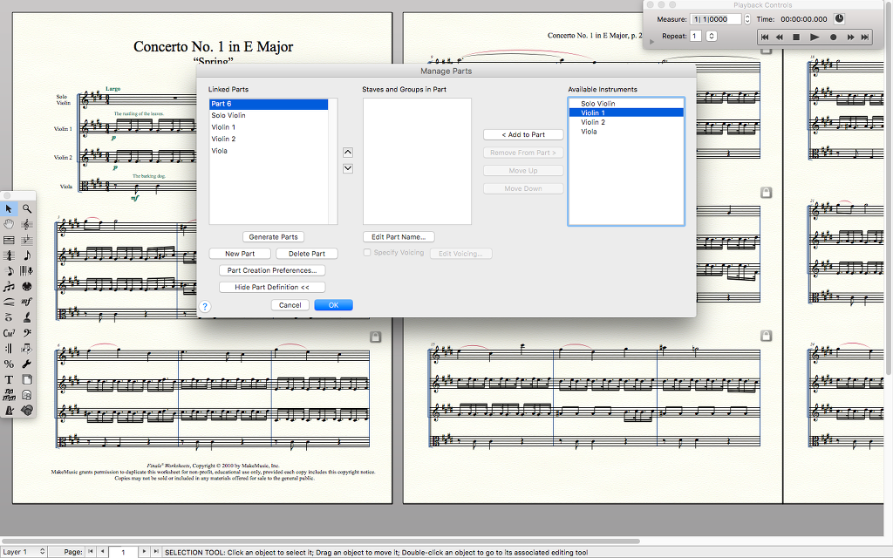Move linked part up with arrow button
Screen dimensions: 893x558
[348, 153]
